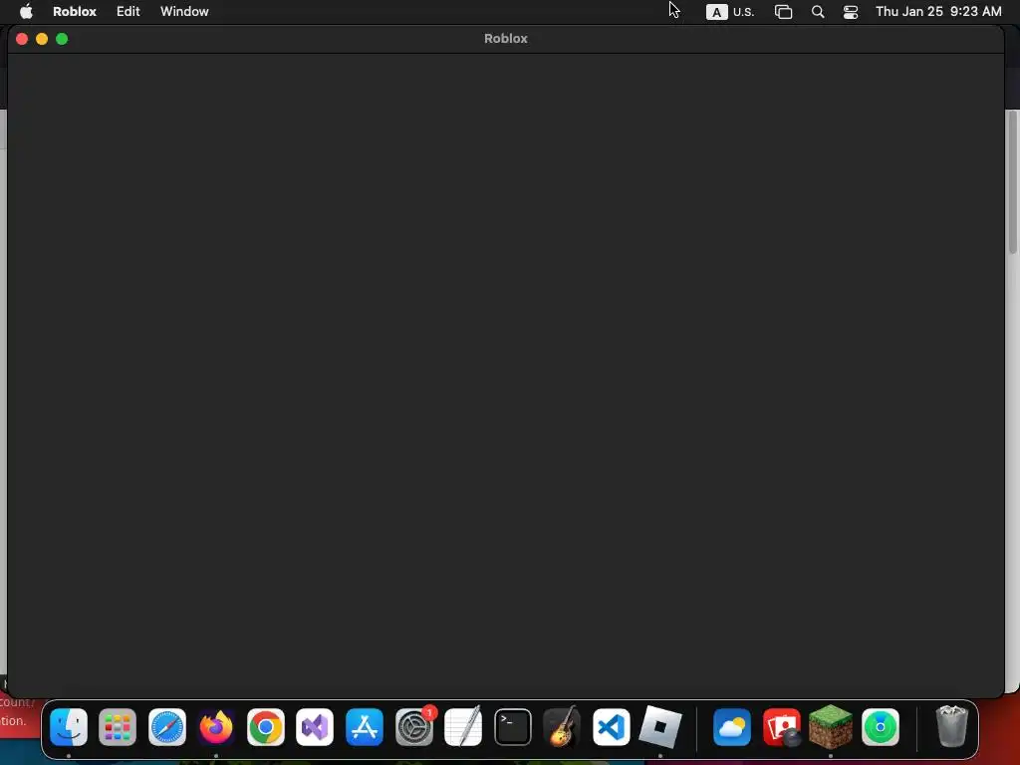This screenshot has width=1020, height=765.
Task: Open the Edit menu
Action: [128, 12]
